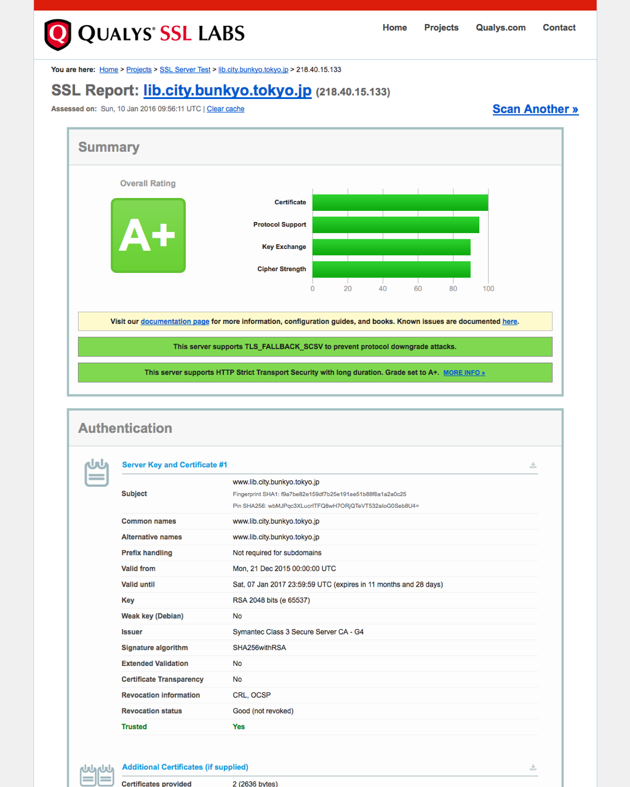Click the Valid from date value

click(x=284, y=569)
